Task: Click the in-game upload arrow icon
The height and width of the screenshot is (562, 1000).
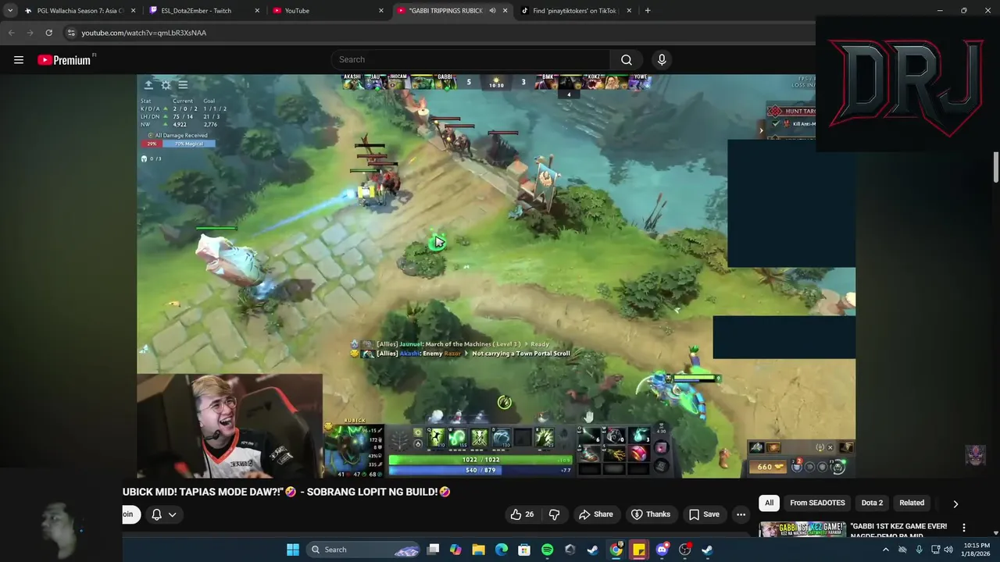Action: 148,84
